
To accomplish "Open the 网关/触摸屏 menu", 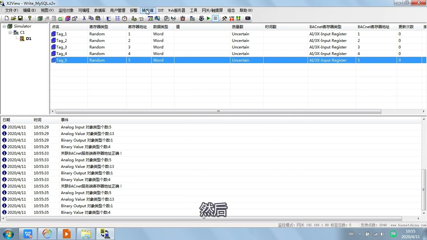I will tap(212, 11).
